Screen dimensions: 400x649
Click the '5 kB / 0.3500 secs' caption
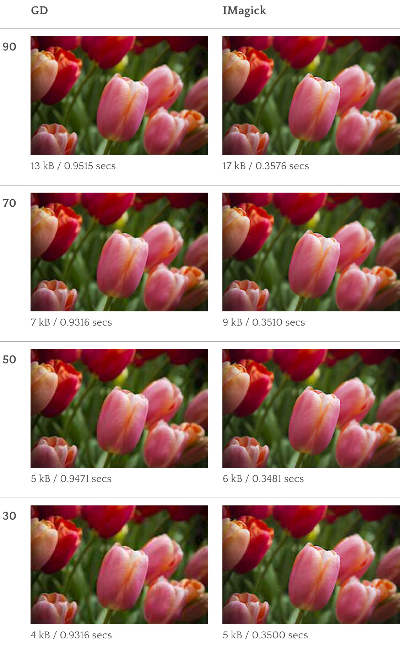pos(265,635)
